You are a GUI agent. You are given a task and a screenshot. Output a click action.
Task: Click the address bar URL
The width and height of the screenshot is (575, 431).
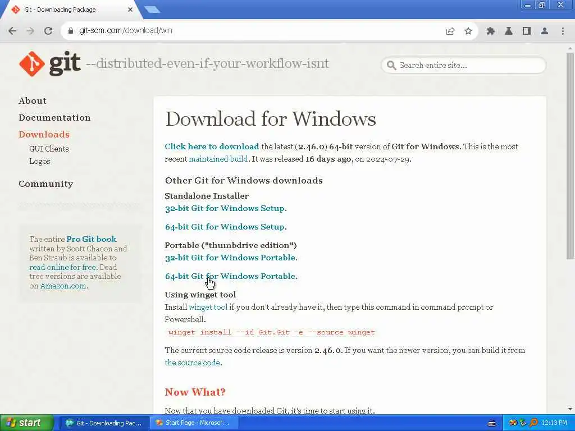(125, 31)
